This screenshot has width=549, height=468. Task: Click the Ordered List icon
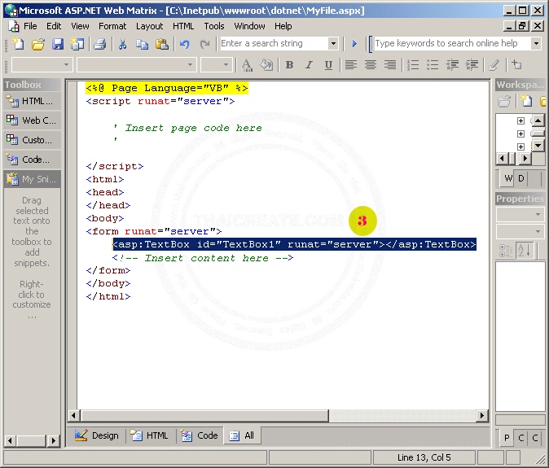pyautogui.click(x=413, y=65)
